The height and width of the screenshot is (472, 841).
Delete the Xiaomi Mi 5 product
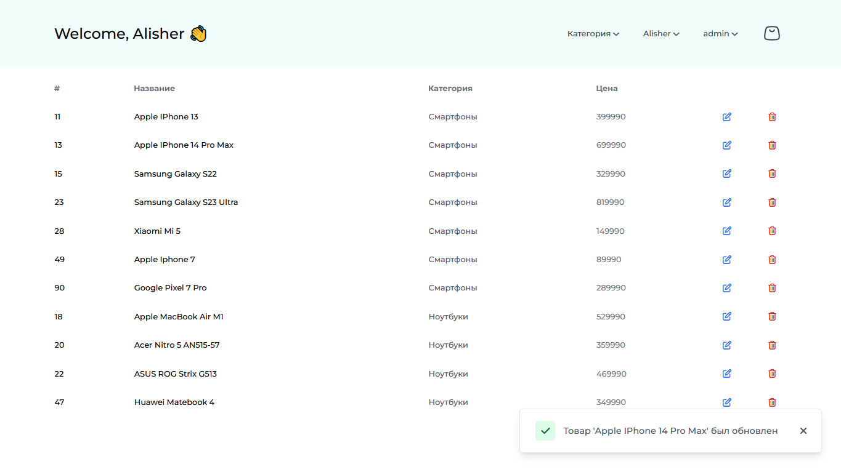[x=772, y=231]
